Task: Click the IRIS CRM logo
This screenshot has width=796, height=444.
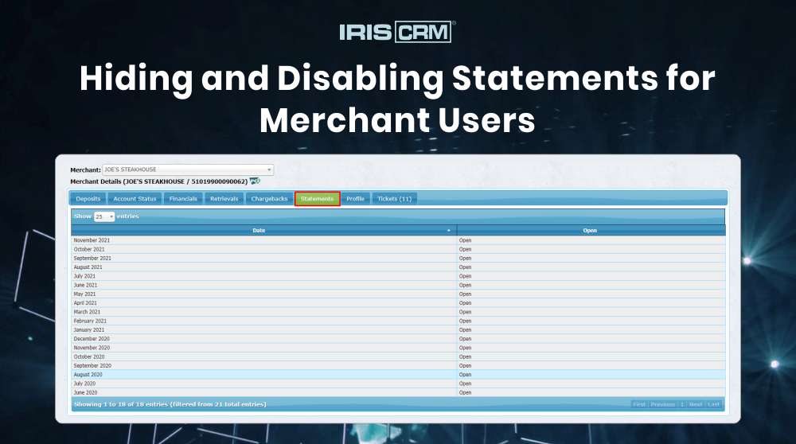Action: coord(397,32)
